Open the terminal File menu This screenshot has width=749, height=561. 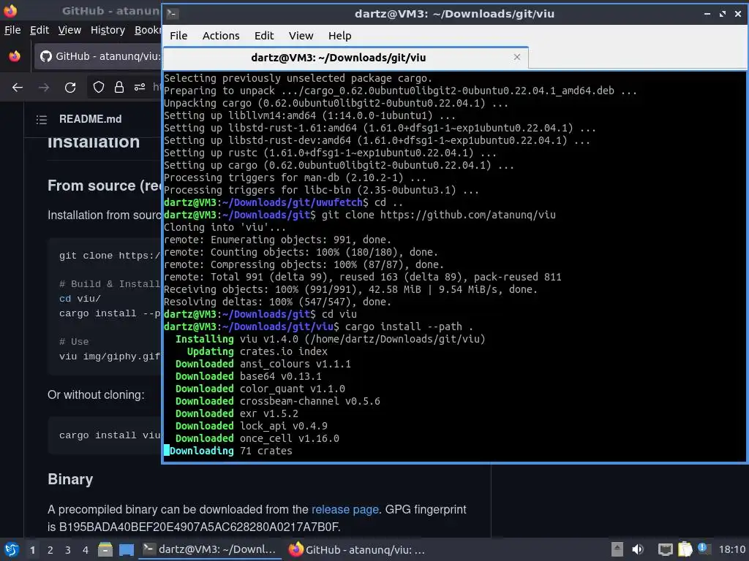[x=178, y=36]
